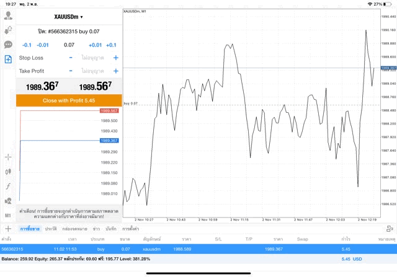Click the 5.45 USD total profit

click(x=352, y=259)
